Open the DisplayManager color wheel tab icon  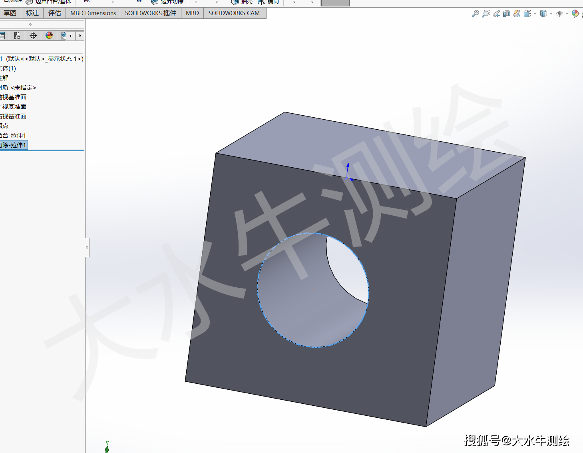pos(49,36)
